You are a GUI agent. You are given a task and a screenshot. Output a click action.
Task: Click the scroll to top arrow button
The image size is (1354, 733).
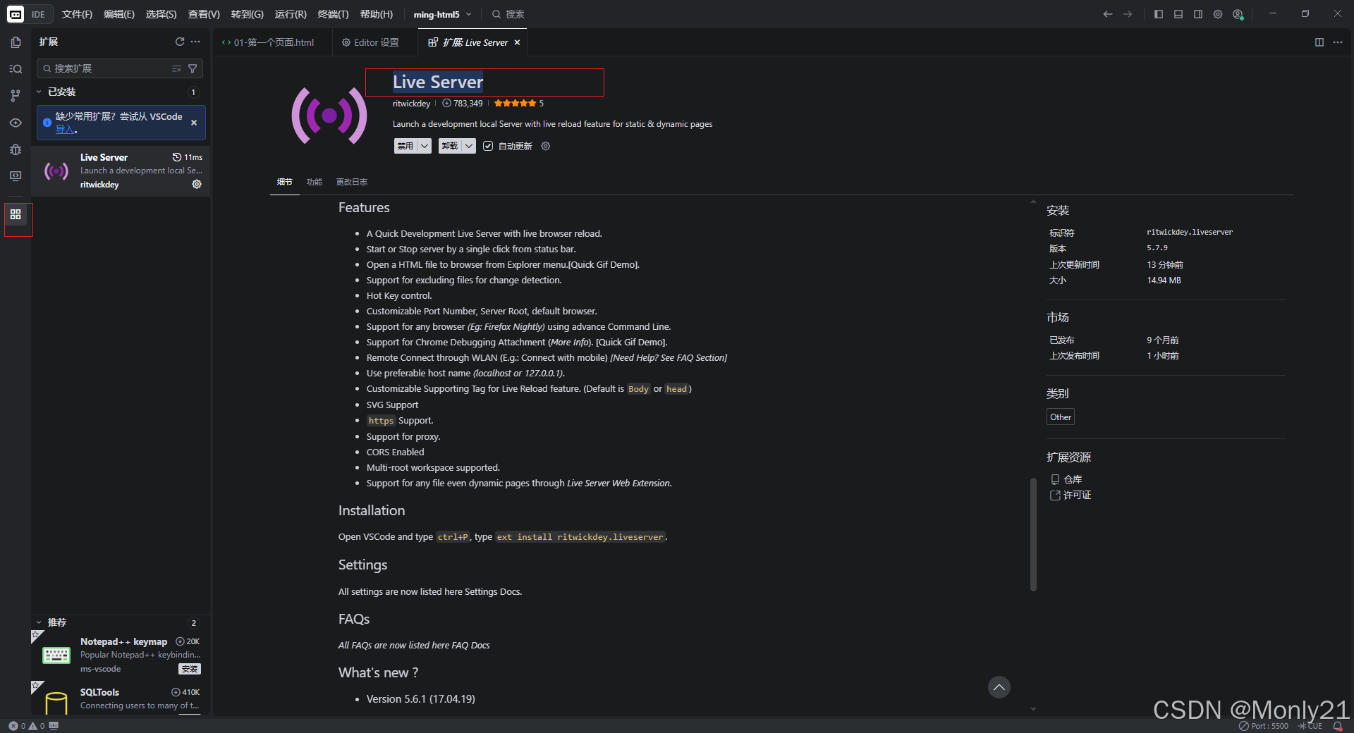[999, 687]
